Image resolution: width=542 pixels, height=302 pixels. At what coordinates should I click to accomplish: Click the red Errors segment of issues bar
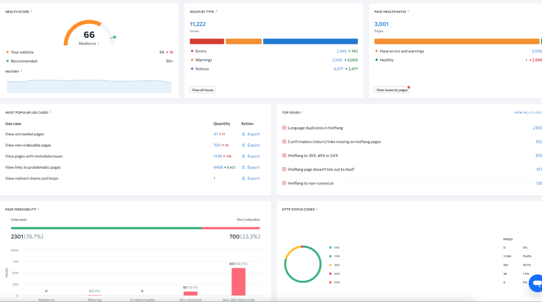[207, 41]
